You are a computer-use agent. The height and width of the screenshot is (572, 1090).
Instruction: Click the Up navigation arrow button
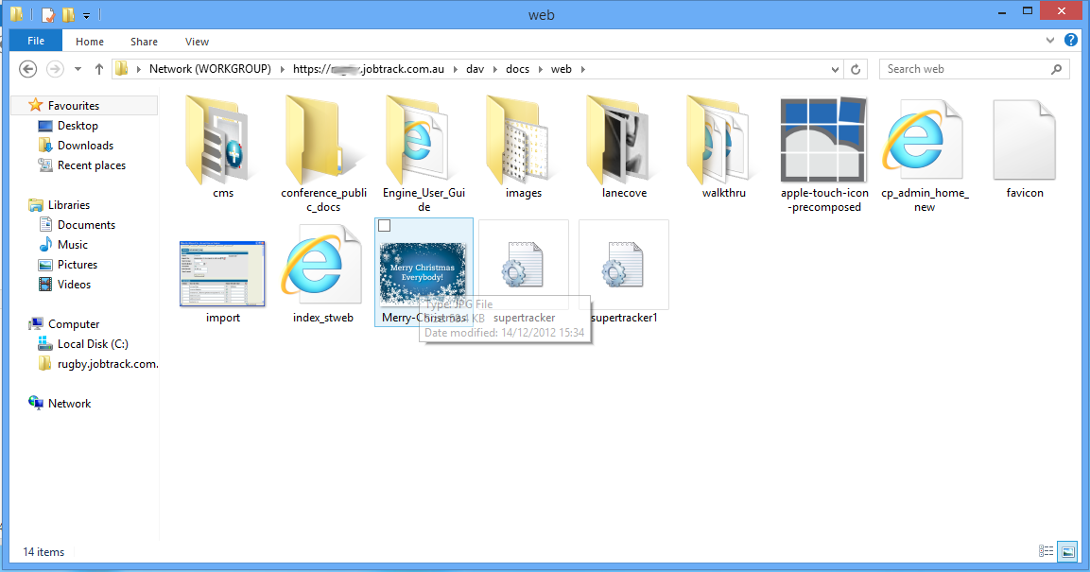pos(99,68)
